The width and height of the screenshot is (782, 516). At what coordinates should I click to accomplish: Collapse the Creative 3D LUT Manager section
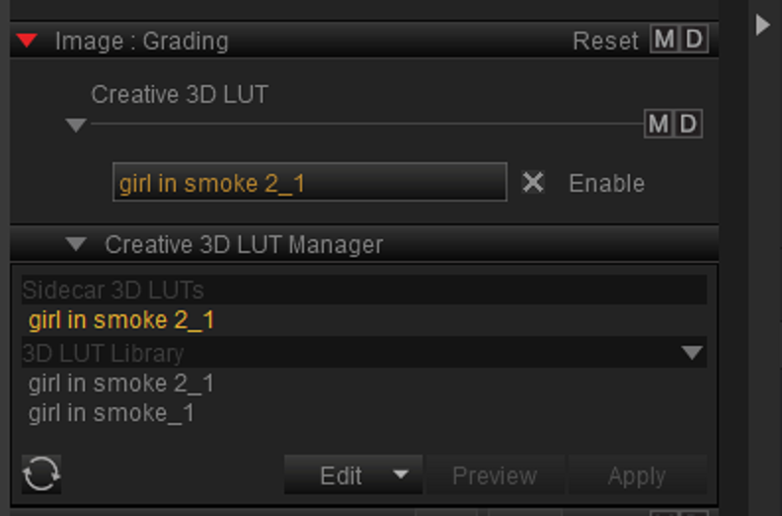(x=76, y=244)
